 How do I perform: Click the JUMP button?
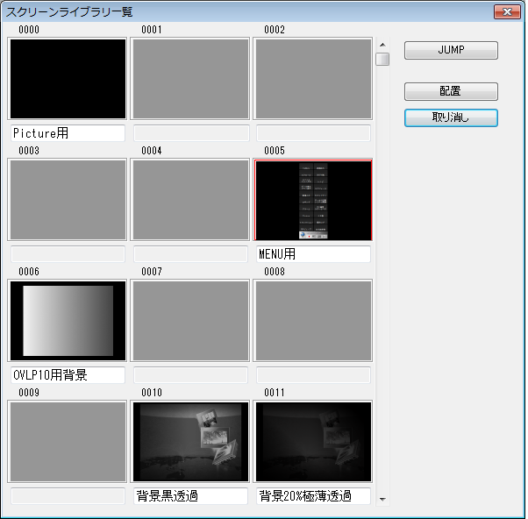(451, 51)
